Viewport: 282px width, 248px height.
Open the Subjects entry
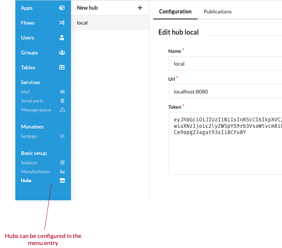pos(43,163)
